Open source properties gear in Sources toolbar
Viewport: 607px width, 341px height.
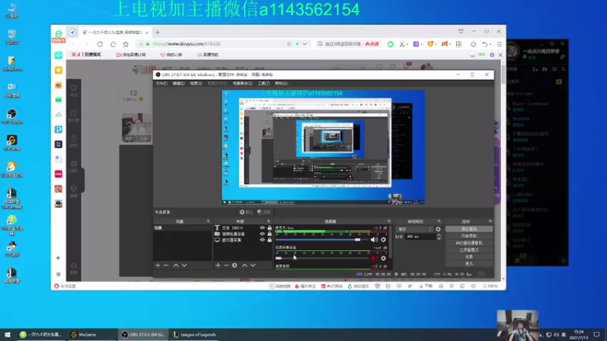coord(234,265)
